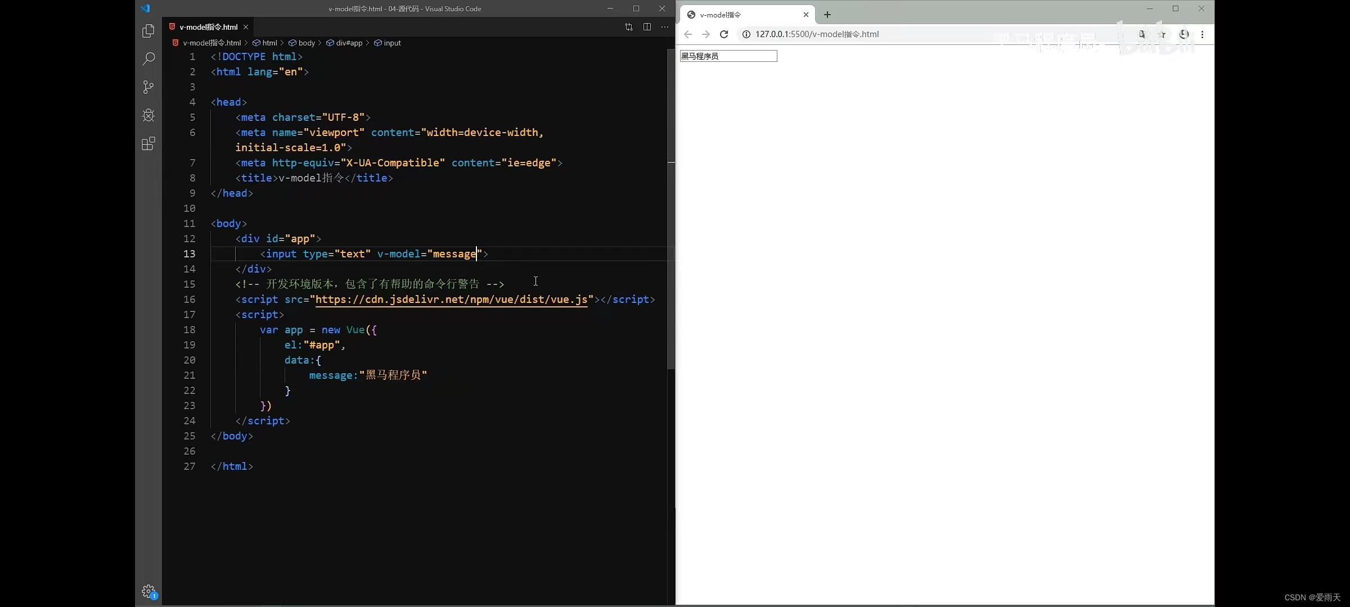Click the browser address bar URL

(817, 34)
